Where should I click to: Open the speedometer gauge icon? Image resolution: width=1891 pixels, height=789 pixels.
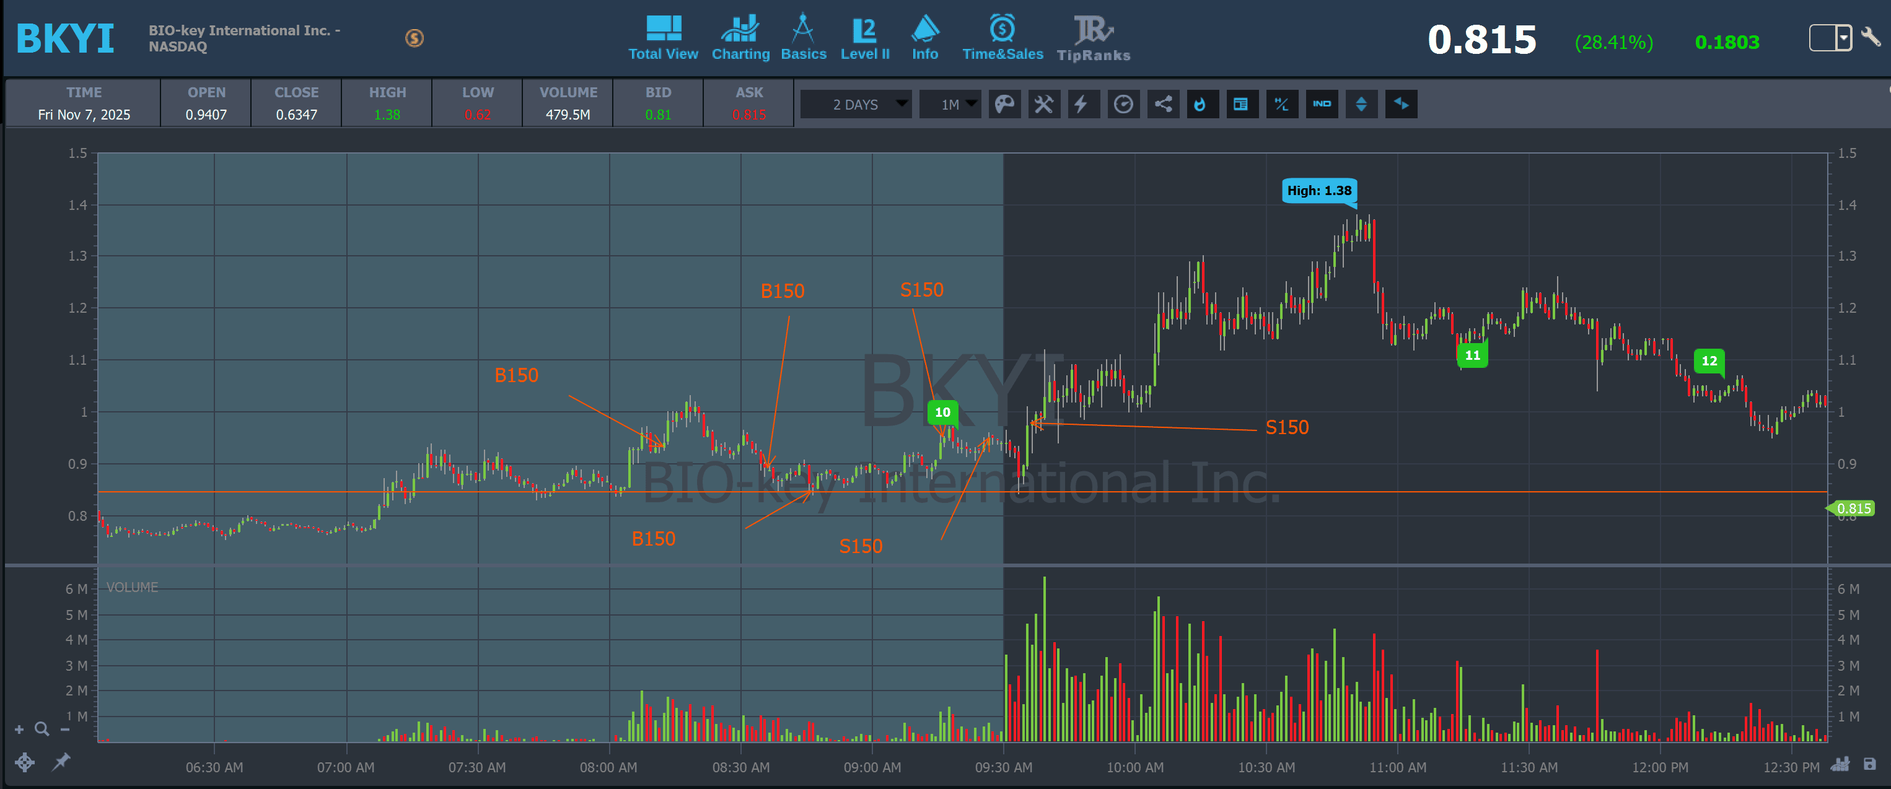click(1123, 104)
